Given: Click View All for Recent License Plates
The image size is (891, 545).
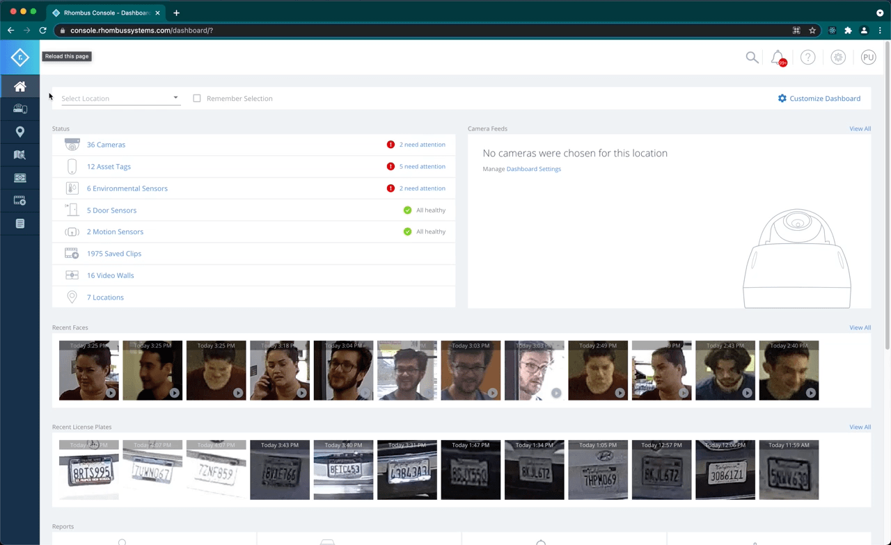Looking at the screenshot, I should click(x=860, y=427).
